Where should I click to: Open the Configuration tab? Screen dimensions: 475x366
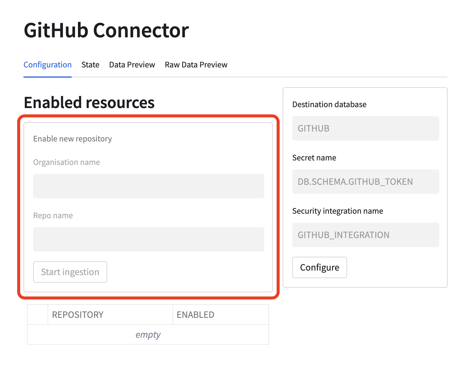(48, 65)
